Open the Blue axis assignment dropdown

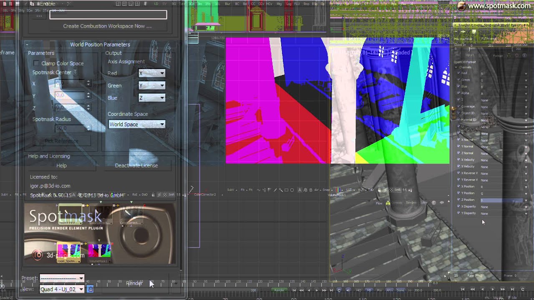click(152, 97)
